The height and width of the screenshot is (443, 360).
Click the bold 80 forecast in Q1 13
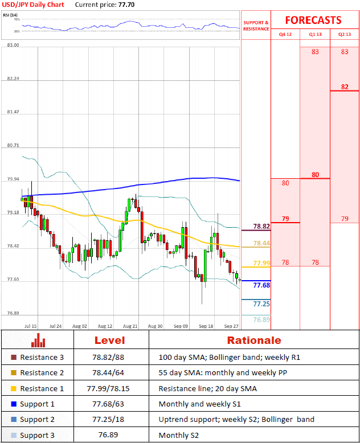coord(315,175)
